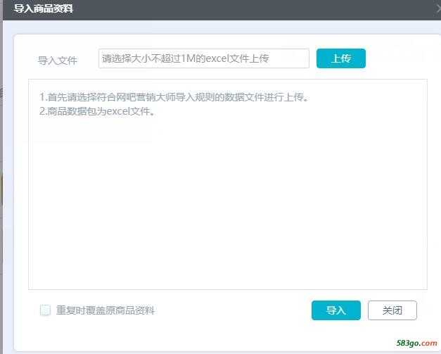The width and height of the screenshot is (441, 354).
Task: Click instruction line 2.商品数据包为excel文件
Action: click(x=97, y=111)
